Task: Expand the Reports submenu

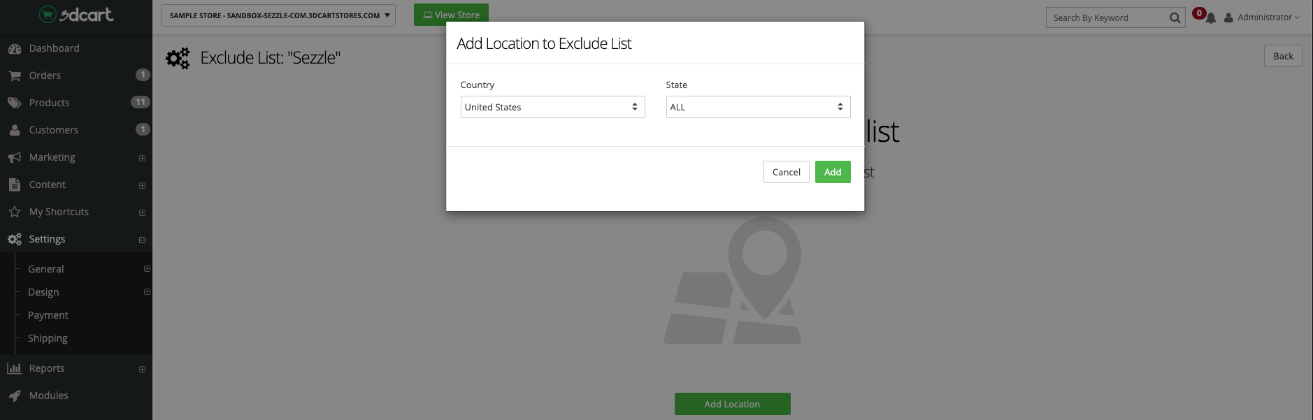Action: coord(142,370)
